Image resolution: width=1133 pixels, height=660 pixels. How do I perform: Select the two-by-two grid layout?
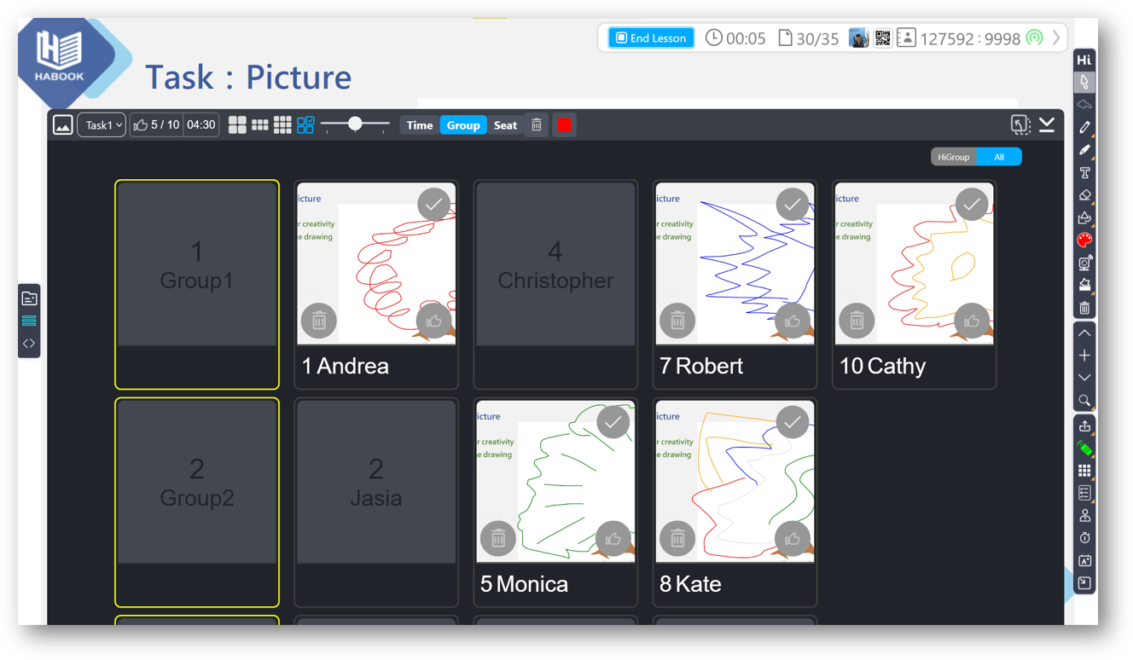point(237,125)
